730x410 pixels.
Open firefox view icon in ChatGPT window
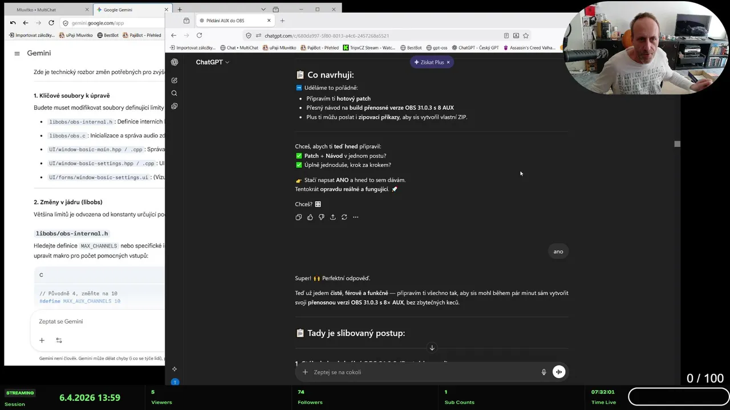click(x=186, y=20)
